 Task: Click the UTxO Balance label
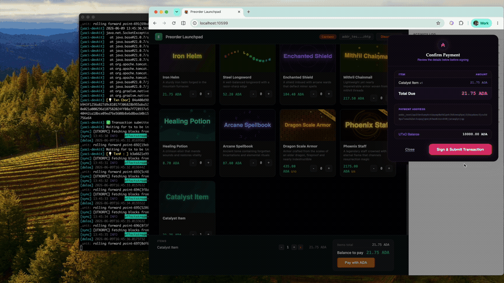409,134
